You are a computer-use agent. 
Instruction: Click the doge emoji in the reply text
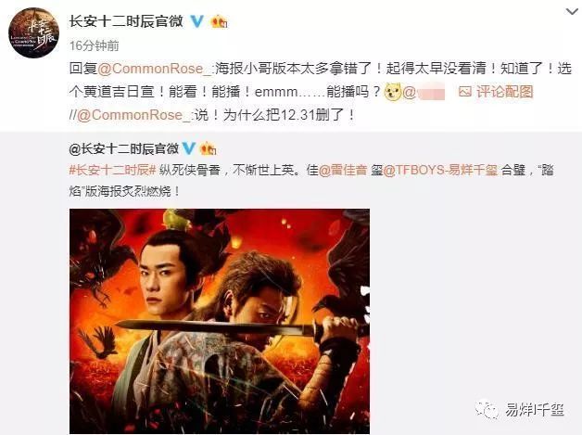tap(393, 92)
